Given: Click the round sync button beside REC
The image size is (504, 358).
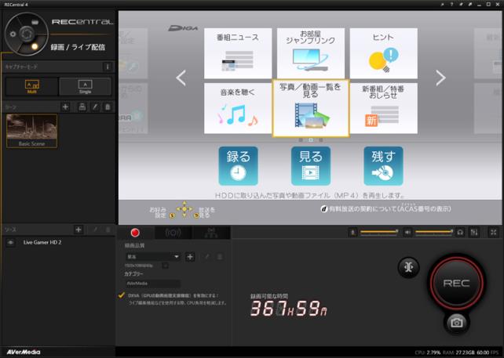Looking at the screenshot, I should [408, 267].
